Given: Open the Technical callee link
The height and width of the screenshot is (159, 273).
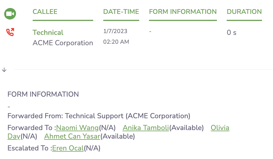Looking at the screenshot, I should 48,33.
